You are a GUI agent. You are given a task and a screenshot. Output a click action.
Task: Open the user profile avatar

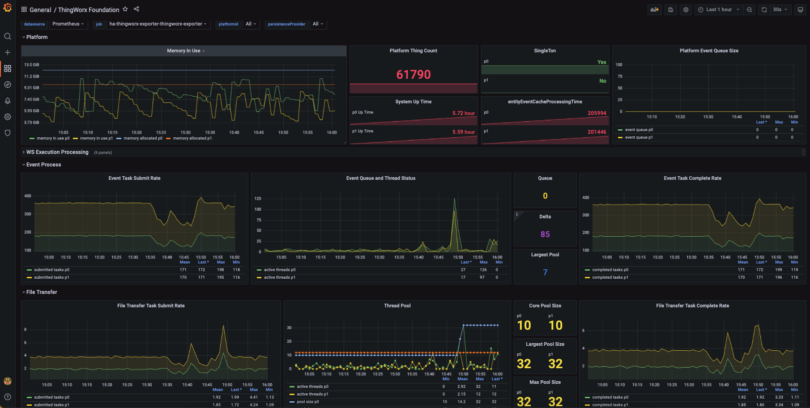(7, 381)
